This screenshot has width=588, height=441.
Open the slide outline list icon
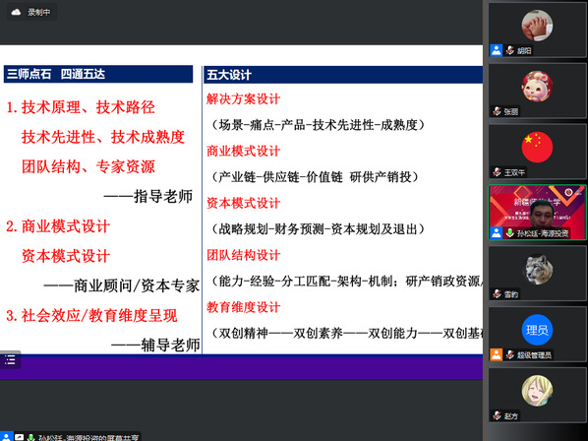10,360
